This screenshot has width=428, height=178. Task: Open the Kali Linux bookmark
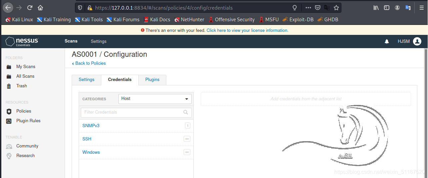[x=19, y=20]
